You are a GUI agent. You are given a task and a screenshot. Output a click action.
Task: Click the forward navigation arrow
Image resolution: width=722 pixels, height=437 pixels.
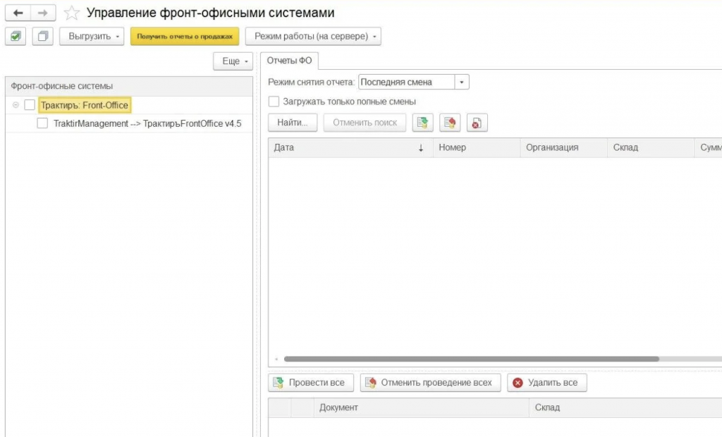tap(43, 13)
